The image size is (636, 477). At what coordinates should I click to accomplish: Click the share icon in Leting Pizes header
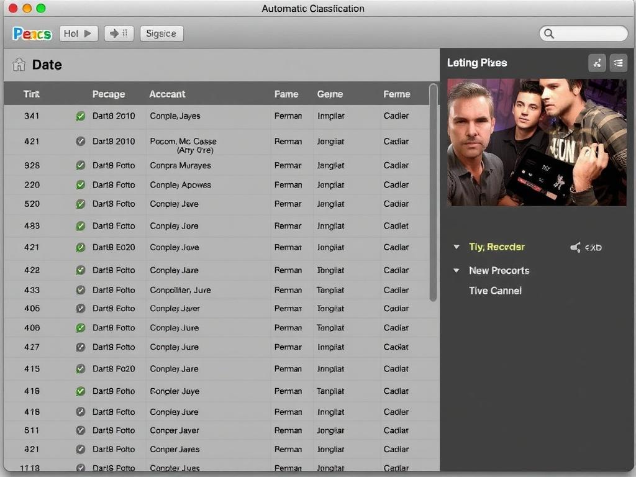click(x=597, y=63)
